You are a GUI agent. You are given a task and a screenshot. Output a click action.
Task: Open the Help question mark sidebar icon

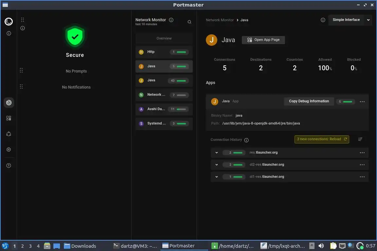[9, 165]
